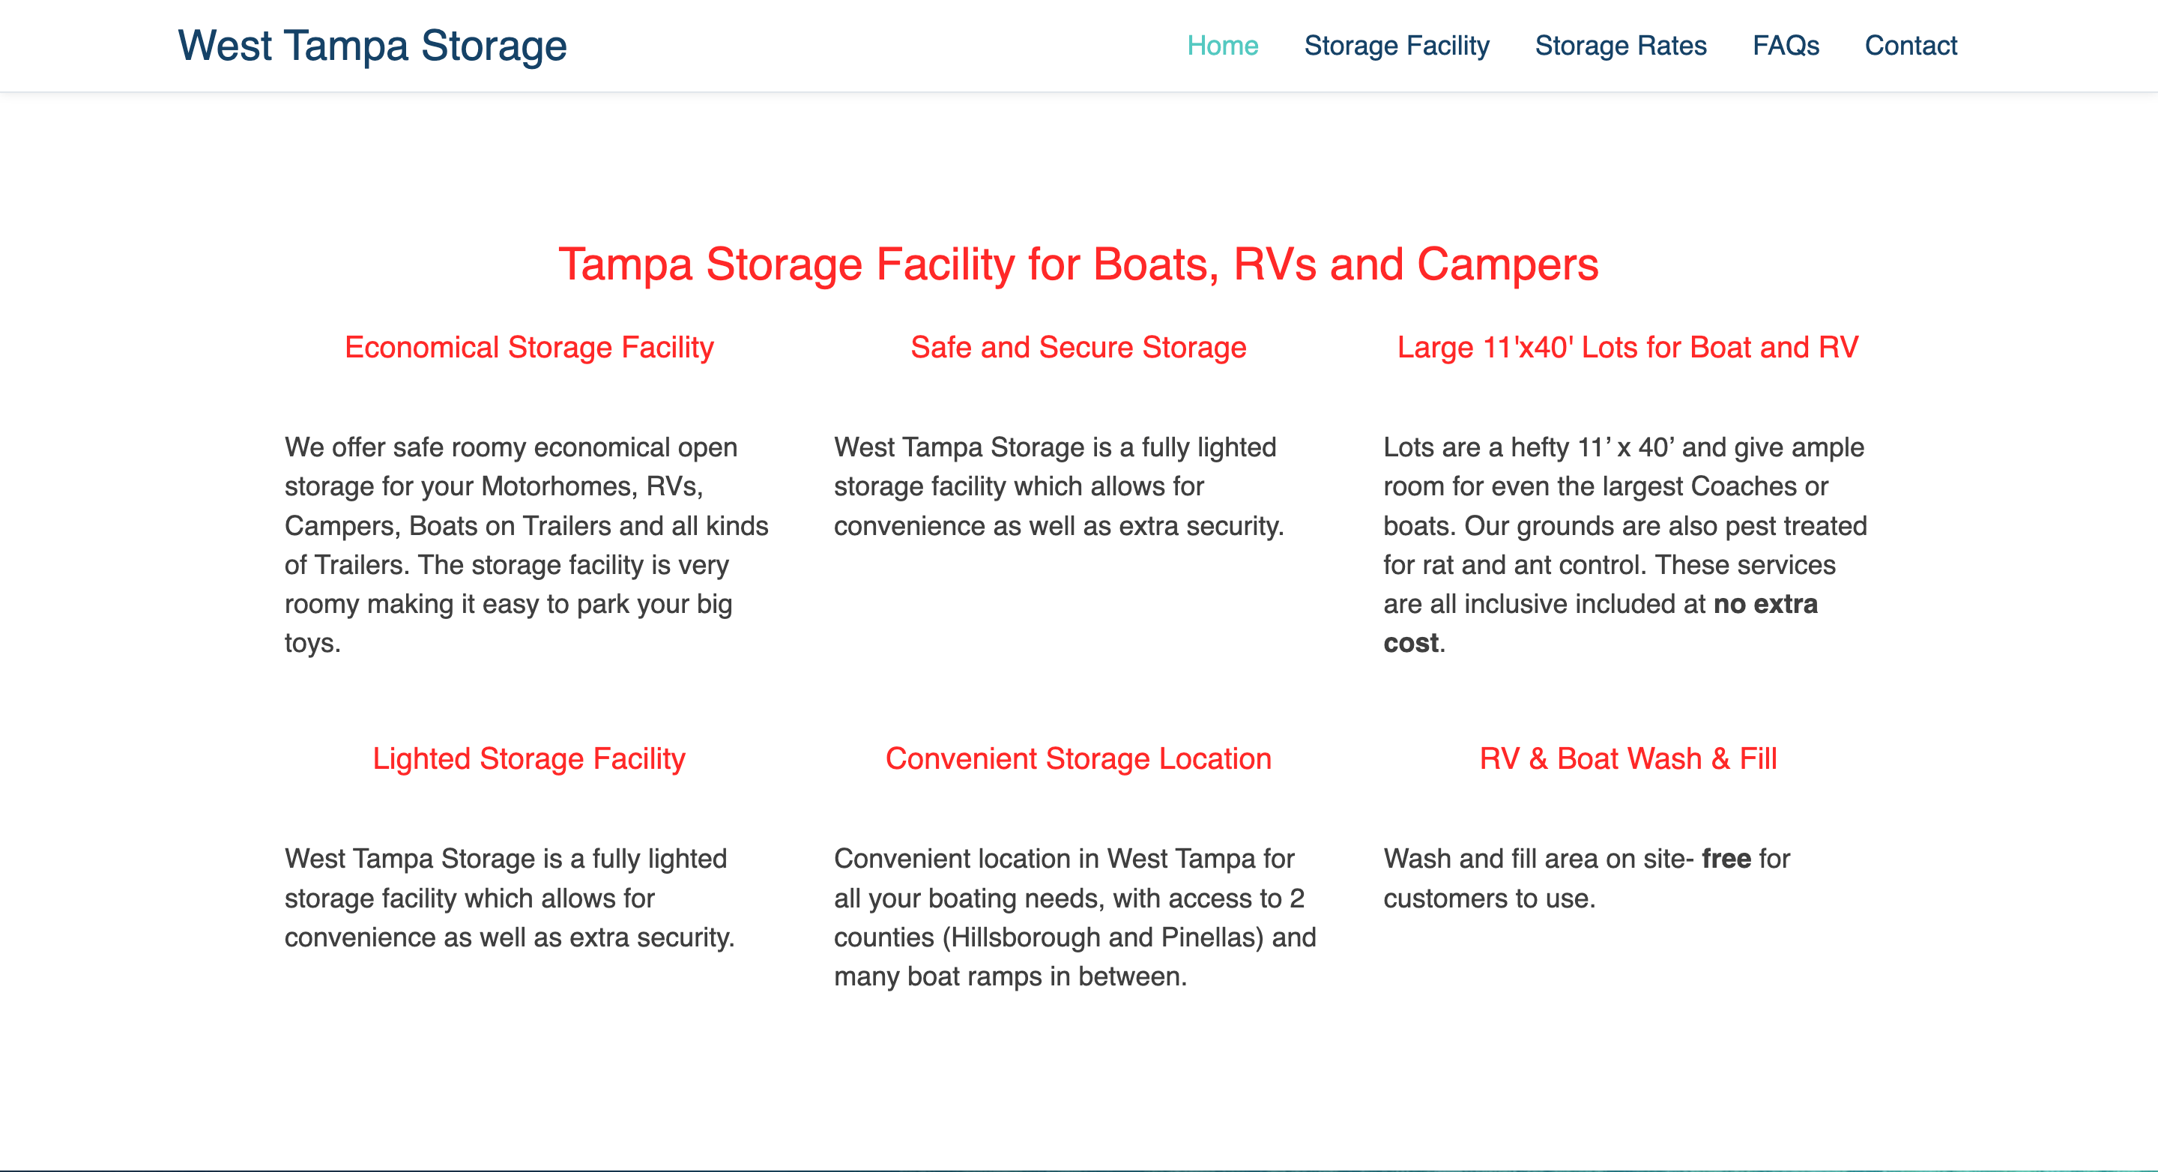Click the Safe and Secure Storage heading
This screenshot has width=2158, height=1172.
(1078, 348)
